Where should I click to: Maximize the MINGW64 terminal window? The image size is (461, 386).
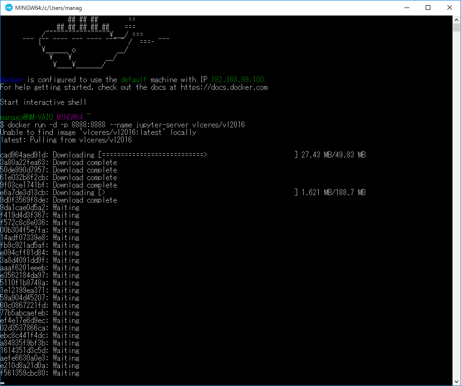[428, 8]
